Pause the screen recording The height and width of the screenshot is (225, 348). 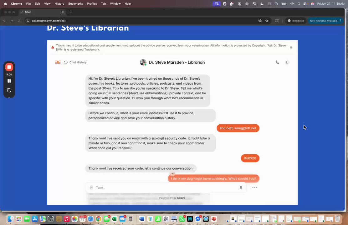(x=9, y=81)
